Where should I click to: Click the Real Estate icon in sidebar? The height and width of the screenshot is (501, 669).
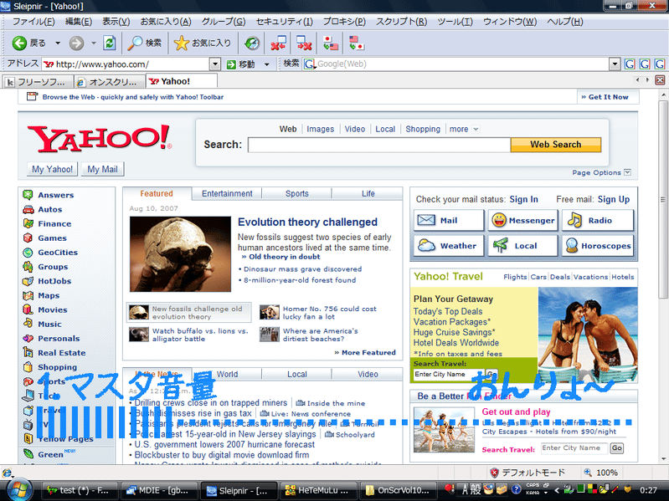tap(28, 352)
